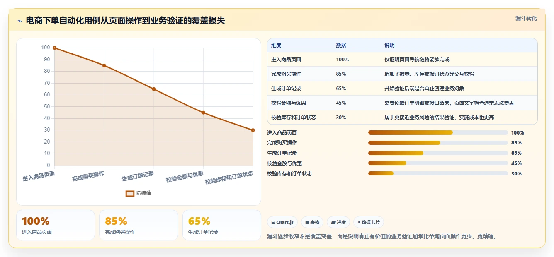Click the 校验库存和订单状态 x-axis label
Screen dimensions: 554x257
point(229,177)
